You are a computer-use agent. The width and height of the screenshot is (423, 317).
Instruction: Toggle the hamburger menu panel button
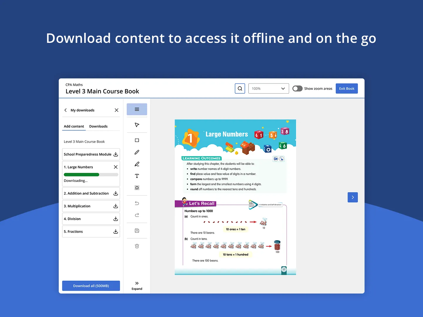137,109
